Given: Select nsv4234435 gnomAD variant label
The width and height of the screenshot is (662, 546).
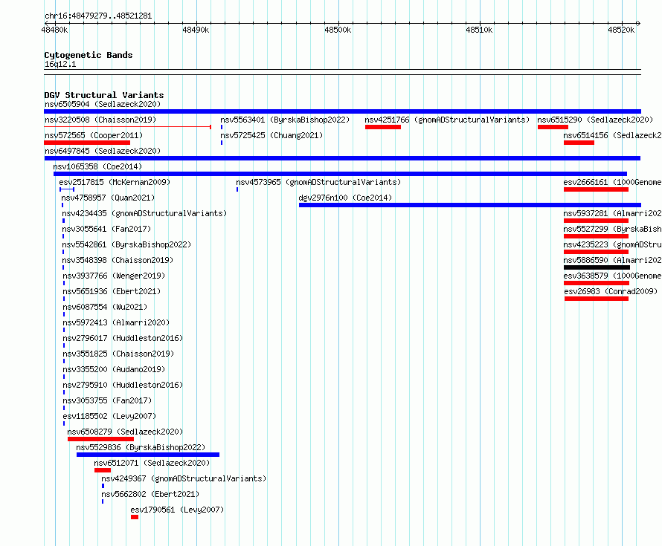Looking at the screenshot, I should coord(144,213).
